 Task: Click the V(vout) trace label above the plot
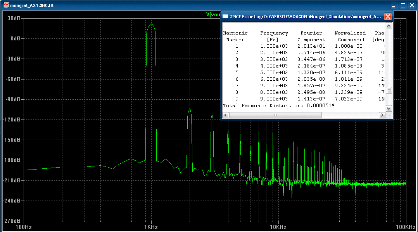(x=213, y=15)
